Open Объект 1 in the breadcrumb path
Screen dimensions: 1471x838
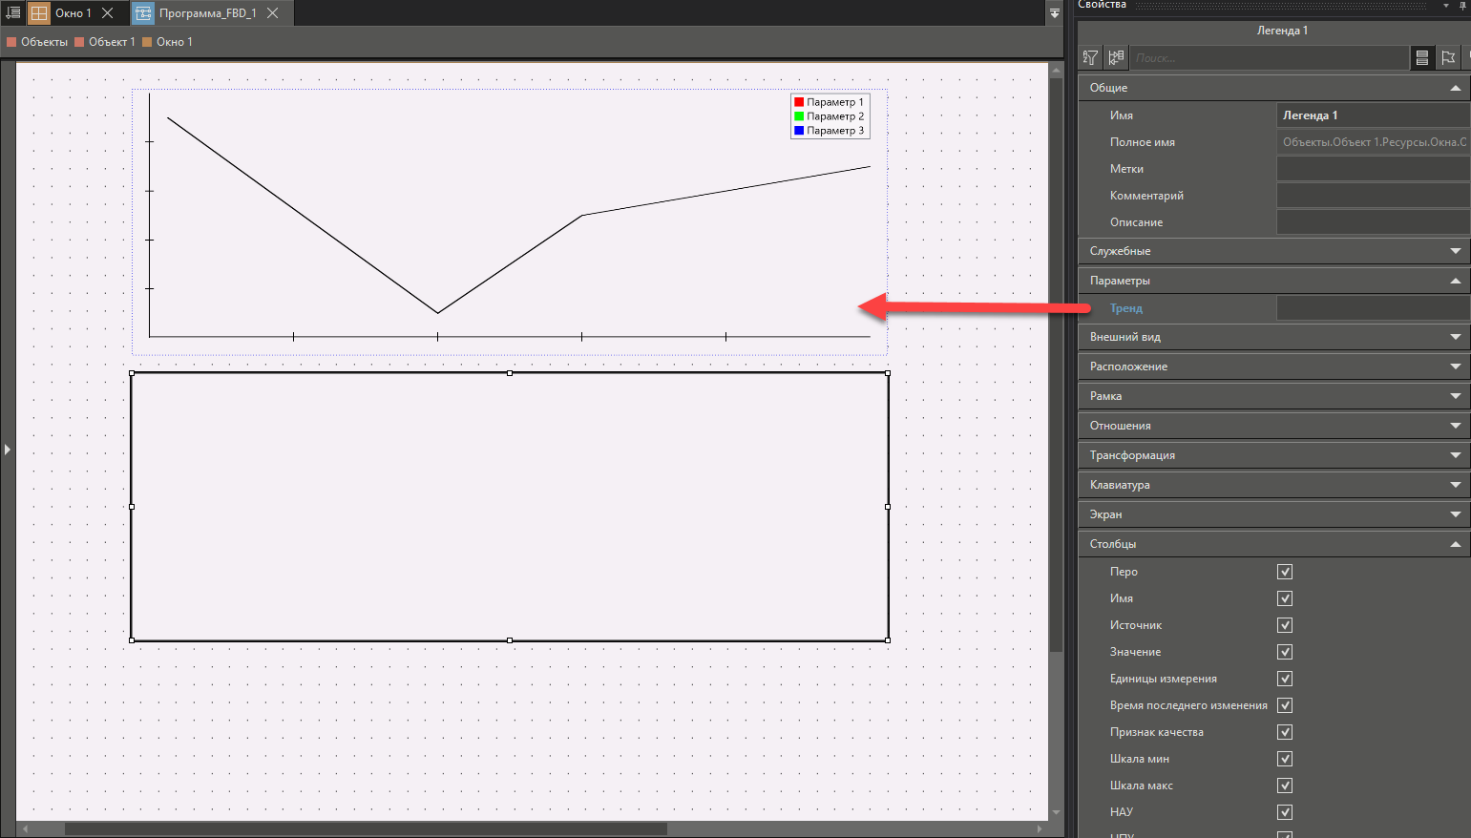click(x=111, y=42)
